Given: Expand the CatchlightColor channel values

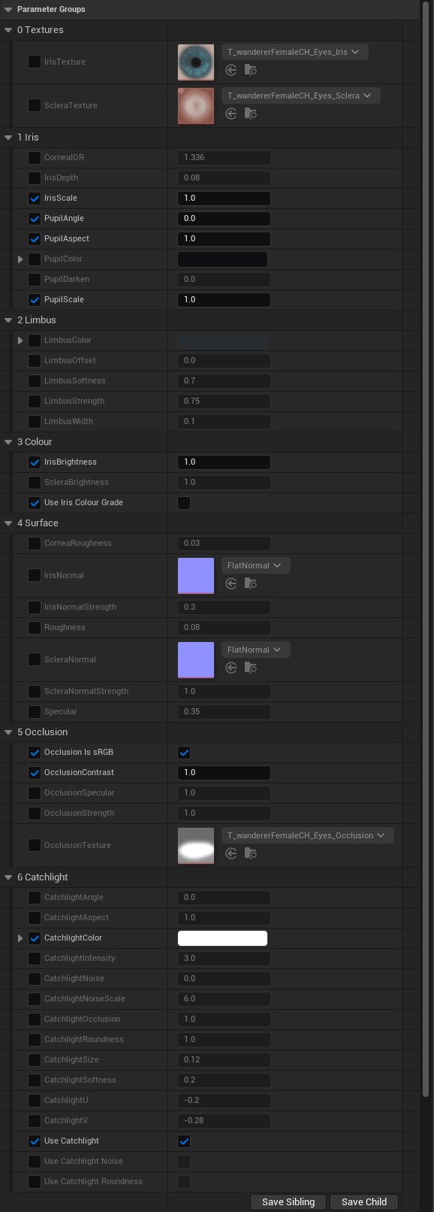Looking at the screenshot, I should pyautogui.click(x=20, y=938).
